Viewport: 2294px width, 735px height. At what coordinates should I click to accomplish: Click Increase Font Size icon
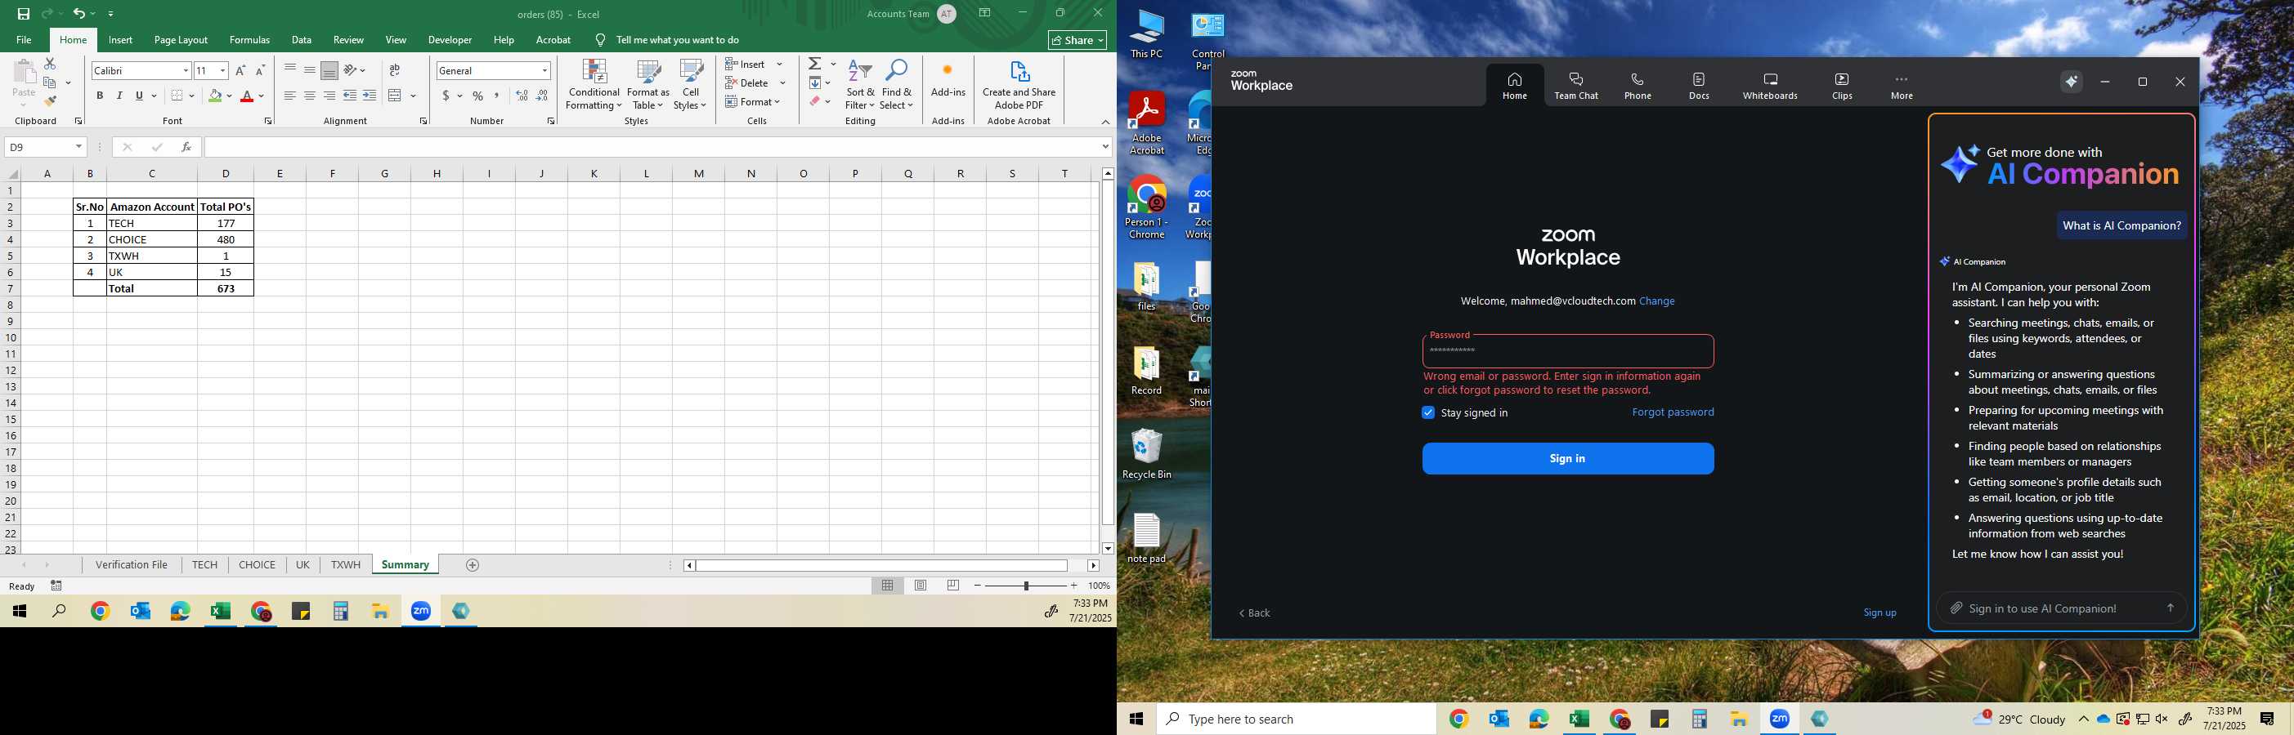pyautogui.click(x=240, y=70)
